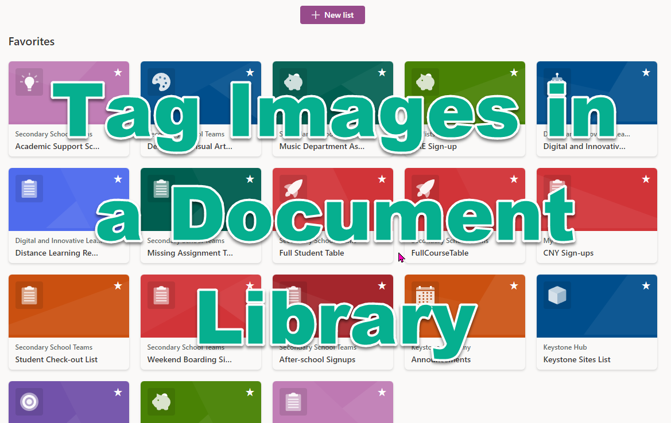Click clipboard icon on bottom pink card
The height and width of the screenshot is (423, 671).
point(293,402)
